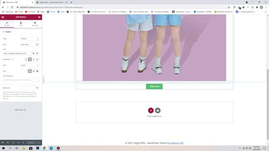Switch to the Advanced tab
This screenshot has height=151, width=269.
(35, 24)
